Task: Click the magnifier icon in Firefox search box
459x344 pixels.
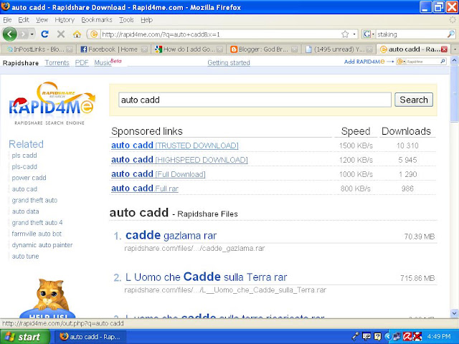Action: point(451,34)
